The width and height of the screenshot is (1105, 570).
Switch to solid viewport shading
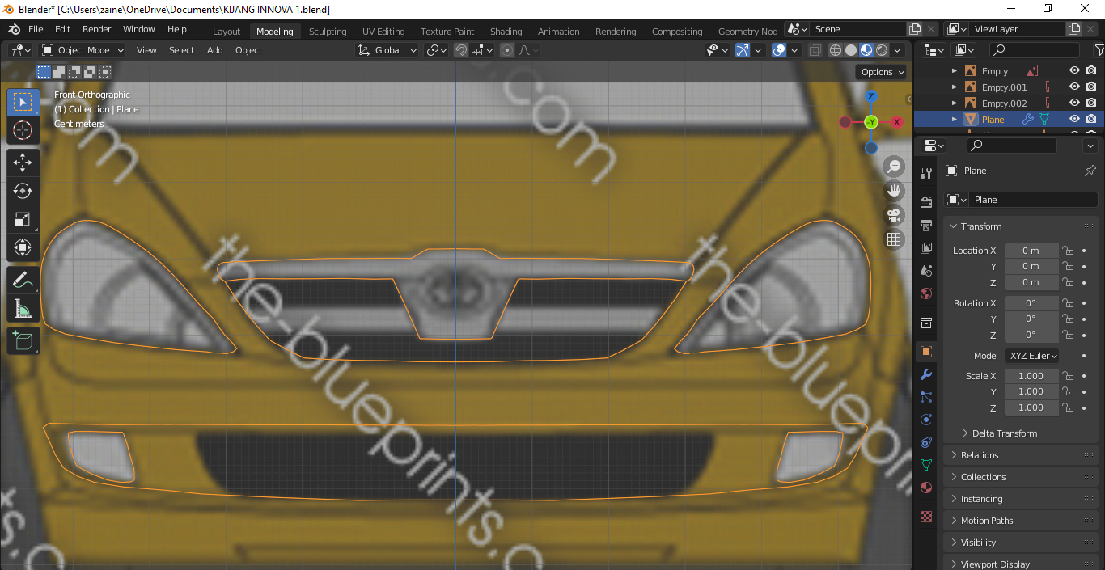pos(851,50)
